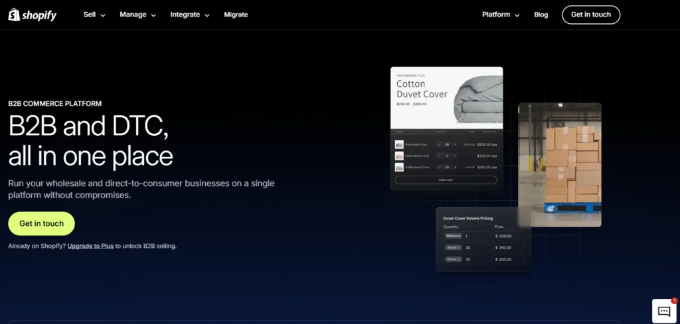Click the Break 2 quantity field showing 30

click(x=467, y=260)
